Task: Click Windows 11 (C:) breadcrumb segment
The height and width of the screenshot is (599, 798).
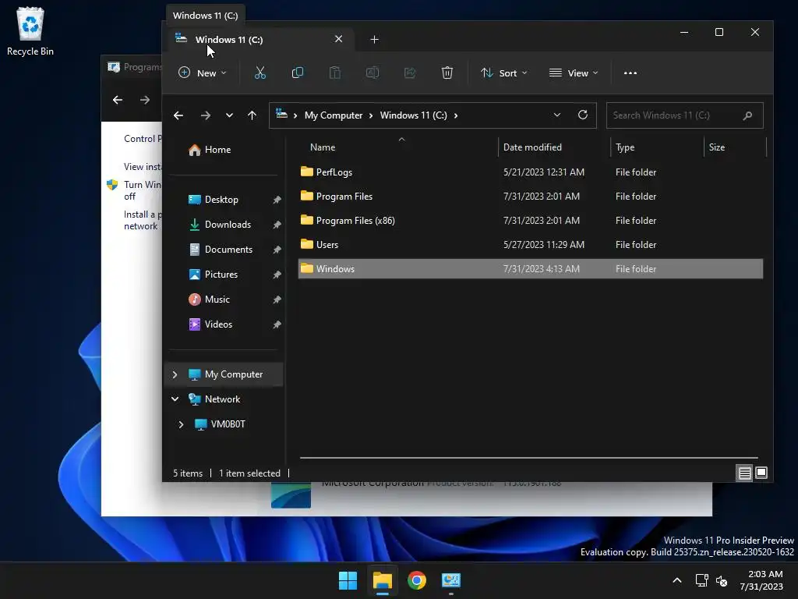Action: [413, 115]
